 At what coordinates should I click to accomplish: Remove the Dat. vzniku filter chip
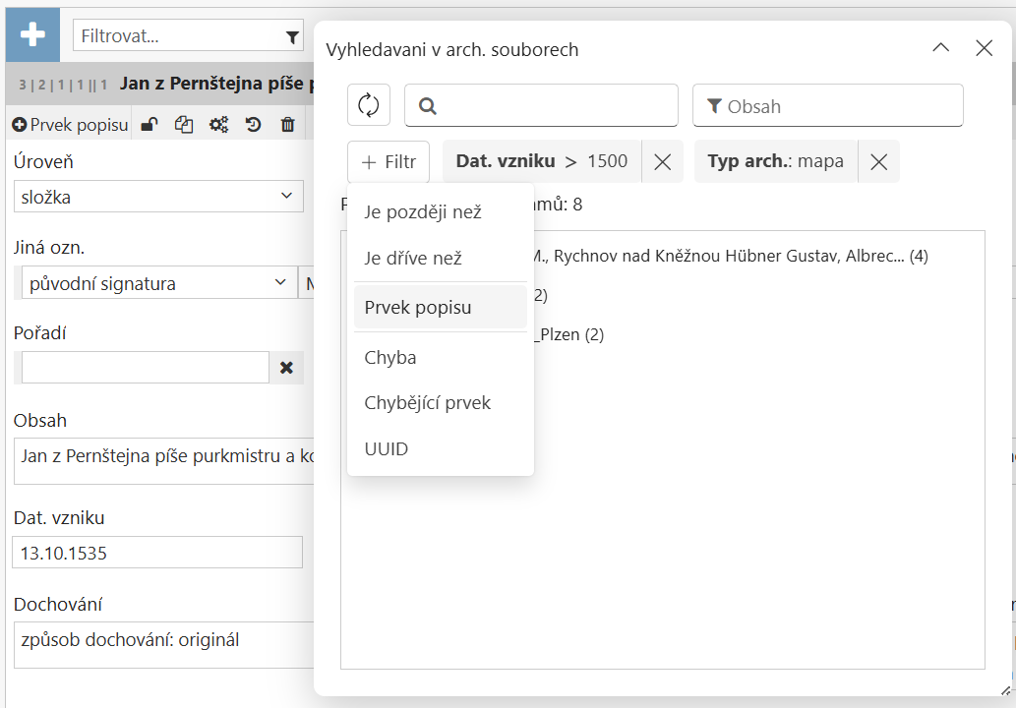click(662, 162)
